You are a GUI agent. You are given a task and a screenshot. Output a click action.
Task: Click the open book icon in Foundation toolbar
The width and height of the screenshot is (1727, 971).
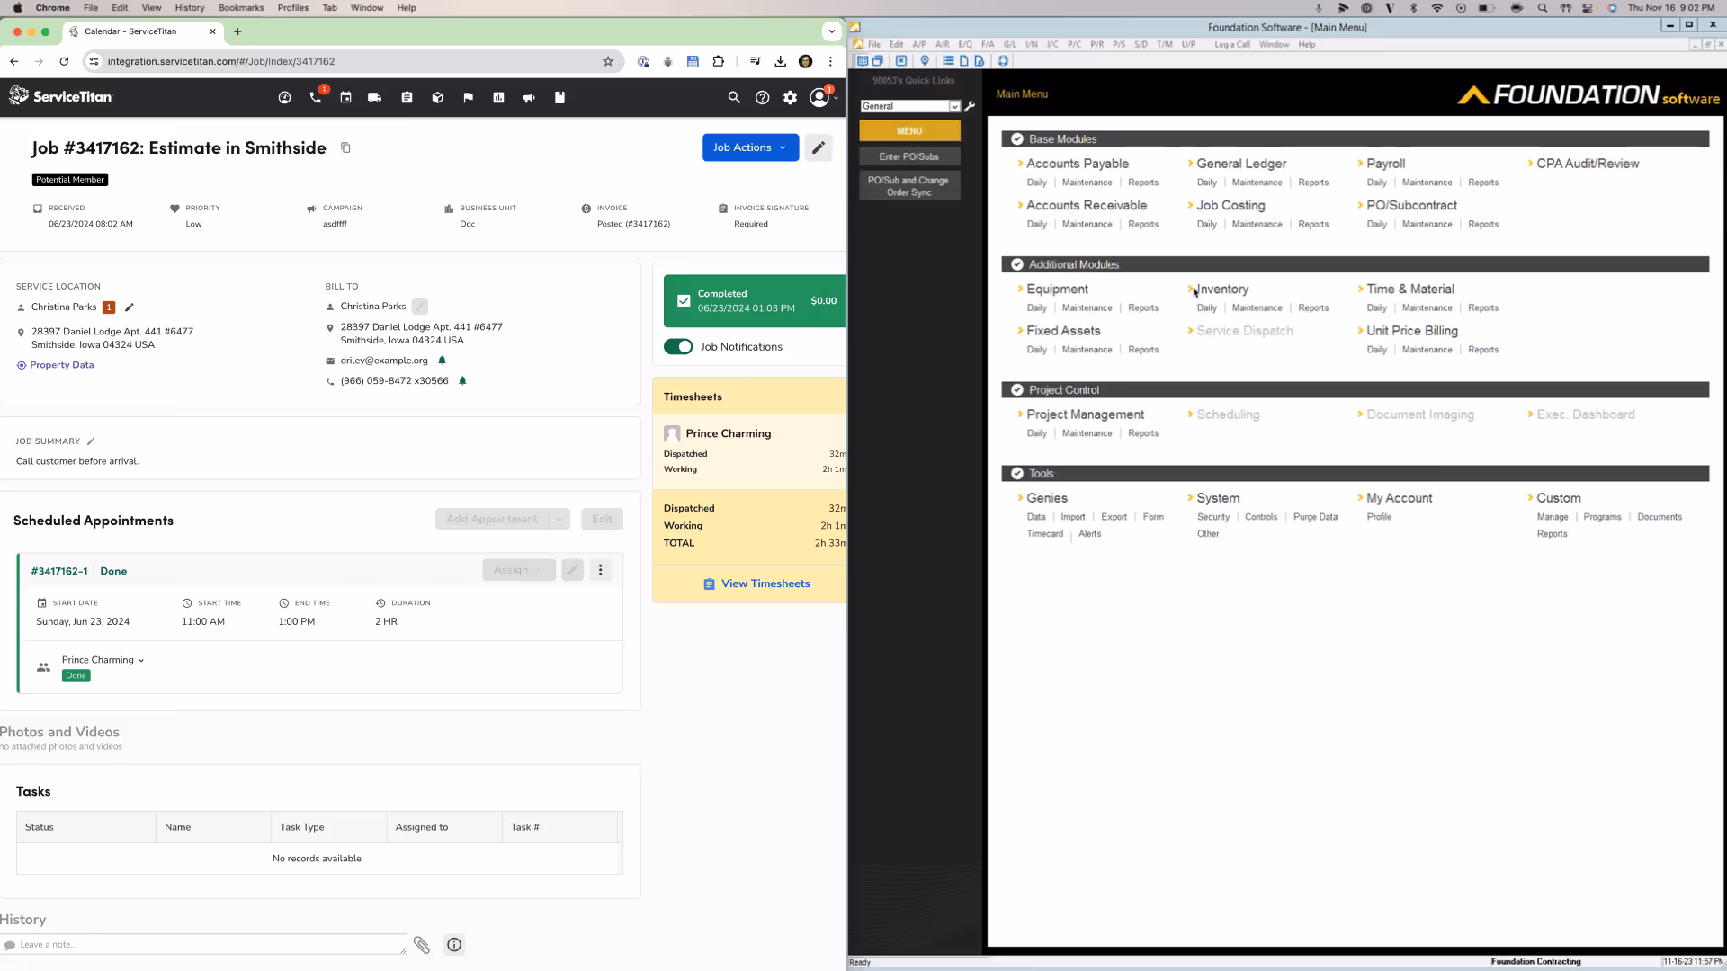click(863, 61)
